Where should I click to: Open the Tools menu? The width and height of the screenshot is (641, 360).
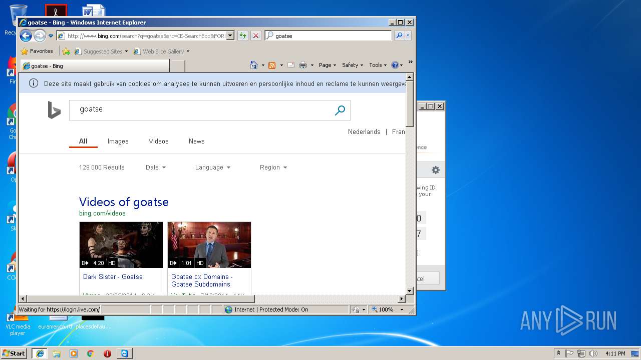point(378,65)
